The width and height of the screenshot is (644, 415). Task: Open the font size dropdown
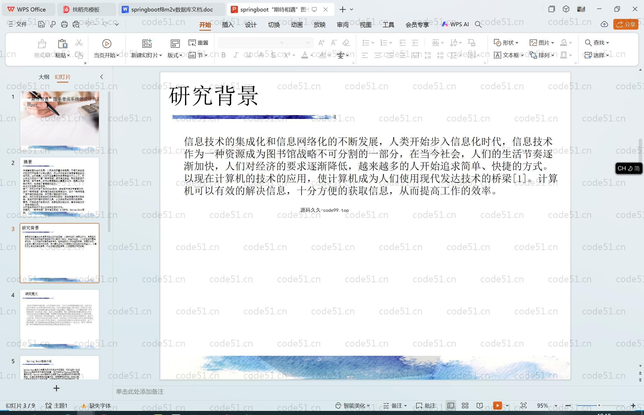click(x=308, y=43)
